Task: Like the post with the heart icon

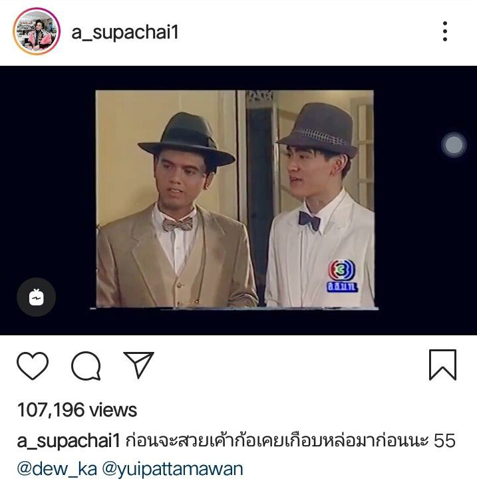Action: 33,365
